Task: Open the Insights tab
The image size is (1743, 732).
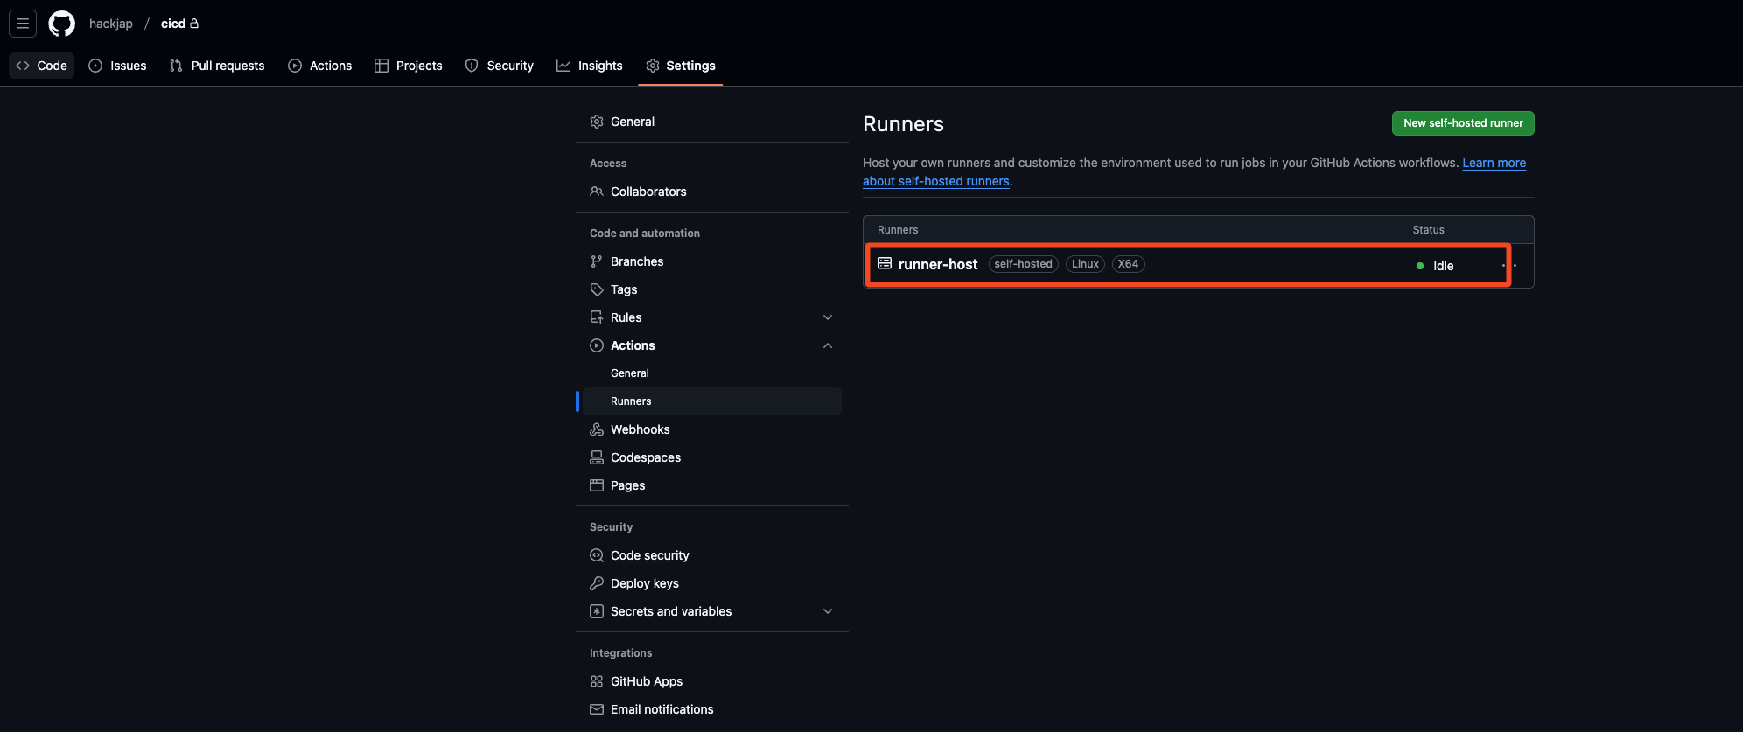Action: tap(590, 66)
